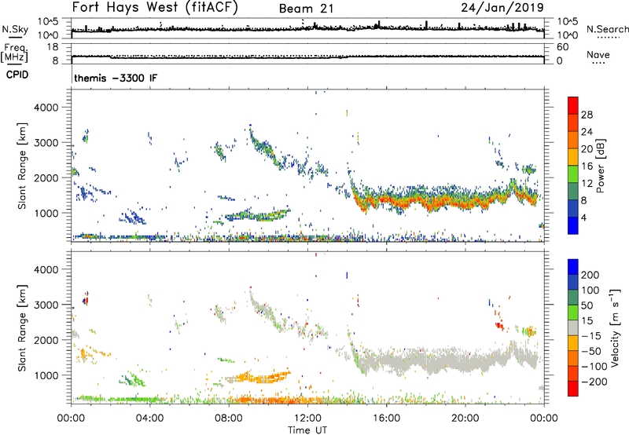
Task: Click the 'N.Search' legend label
Action: (x=607, y=29)
